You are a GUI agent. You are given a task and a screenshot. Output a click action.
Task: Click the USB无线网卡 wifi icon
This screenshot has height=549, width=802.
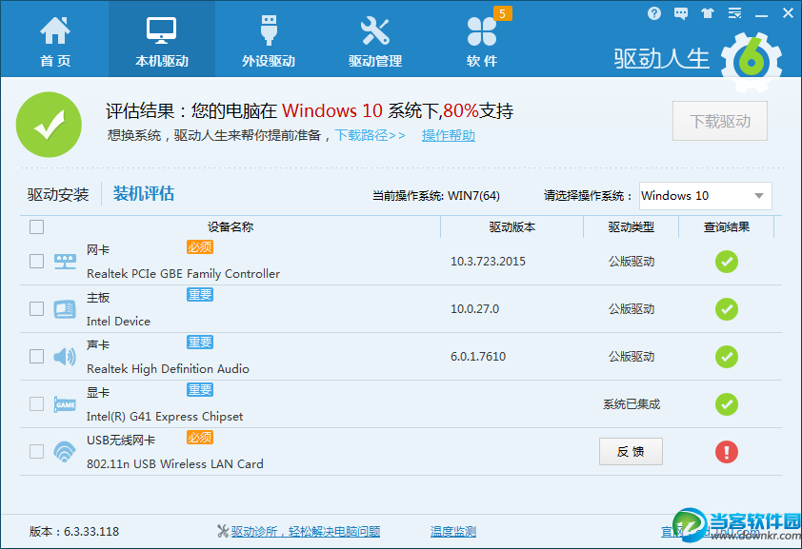pyautogui.click(x=65, y=451)
